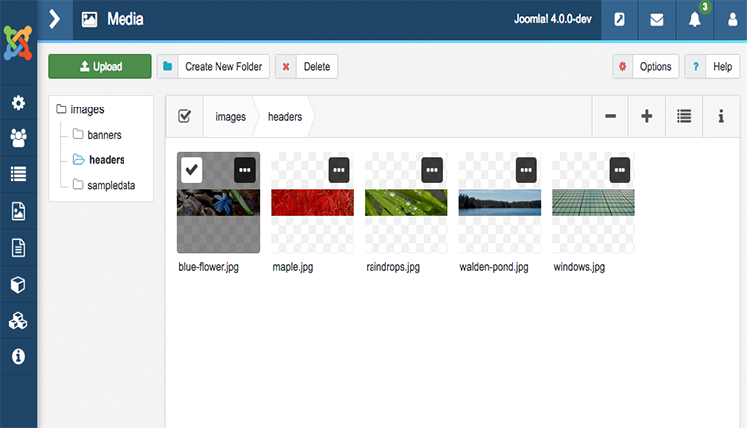This screenshot has height=428, width=747.
Task: Toggle the select all items checkbox
Action: [184, 116]
